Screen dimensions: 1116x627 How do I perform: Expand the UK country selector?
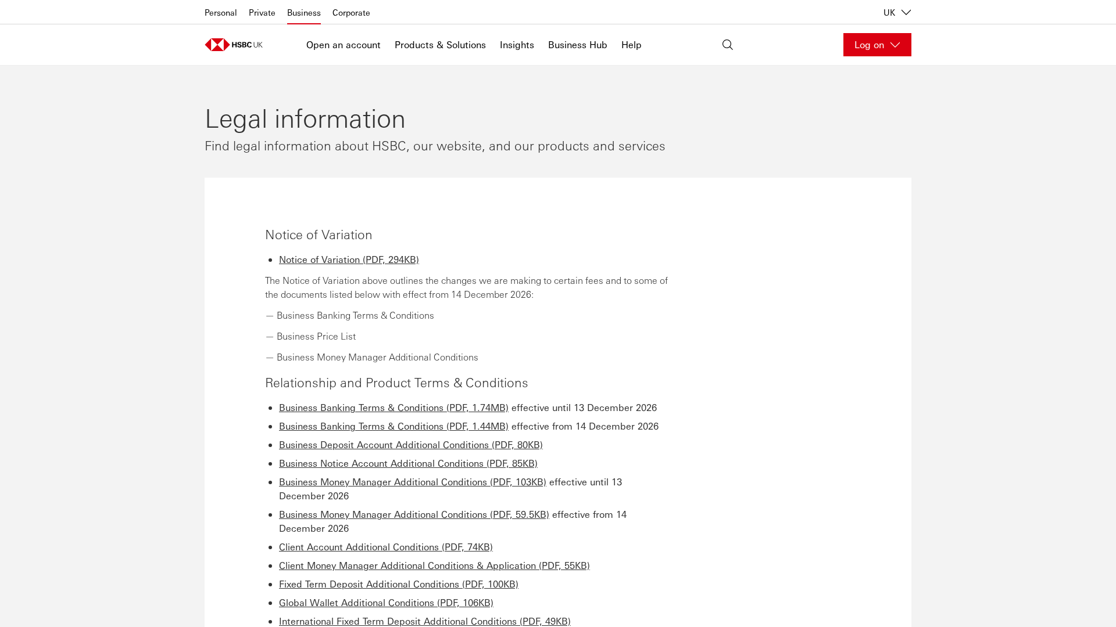[897, 12]
